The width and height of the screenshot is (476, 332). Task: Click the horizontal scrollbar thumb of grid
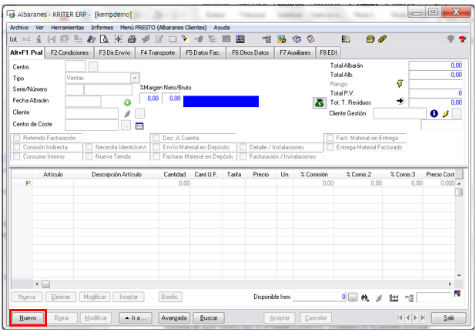[x=46, y=284]
